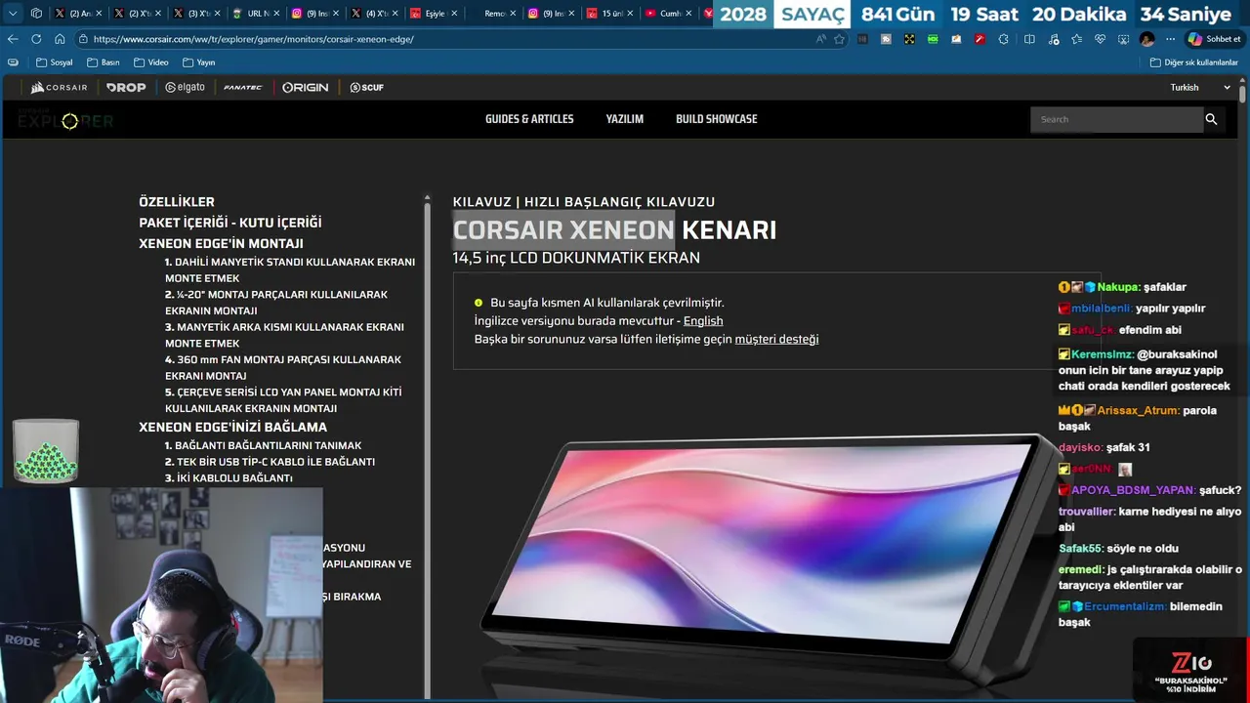Image resolution: width=1250 pixels, height=703 pixels.
Task: Open the three-dot Settings and more menu
Action: (1170, 39)
